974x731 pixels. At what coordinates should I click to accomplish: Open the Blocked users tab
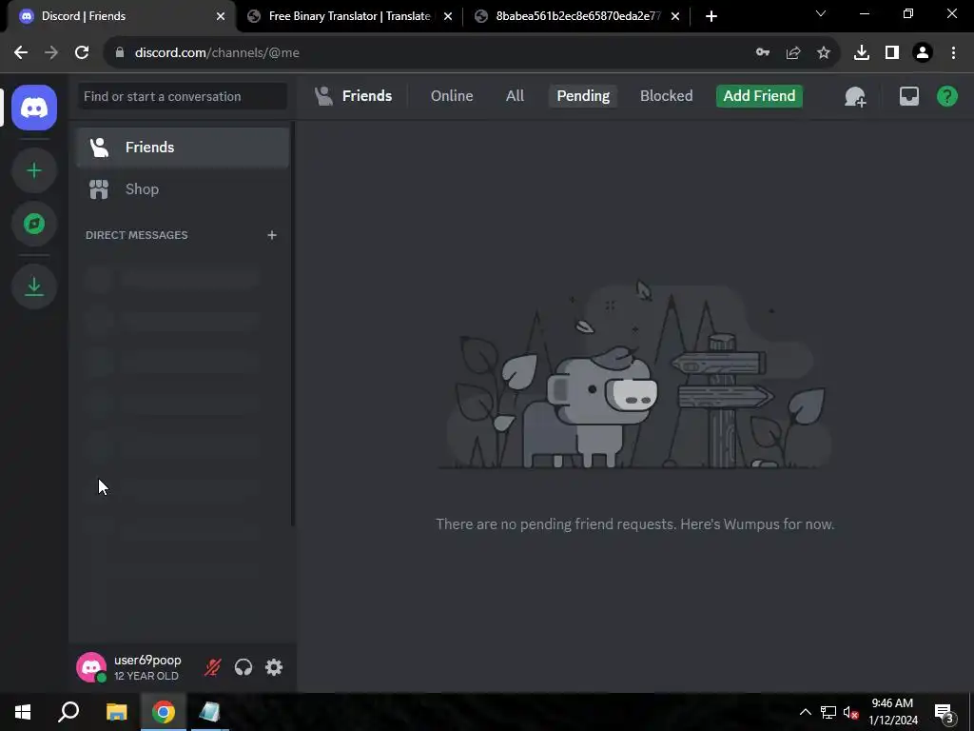666,96
